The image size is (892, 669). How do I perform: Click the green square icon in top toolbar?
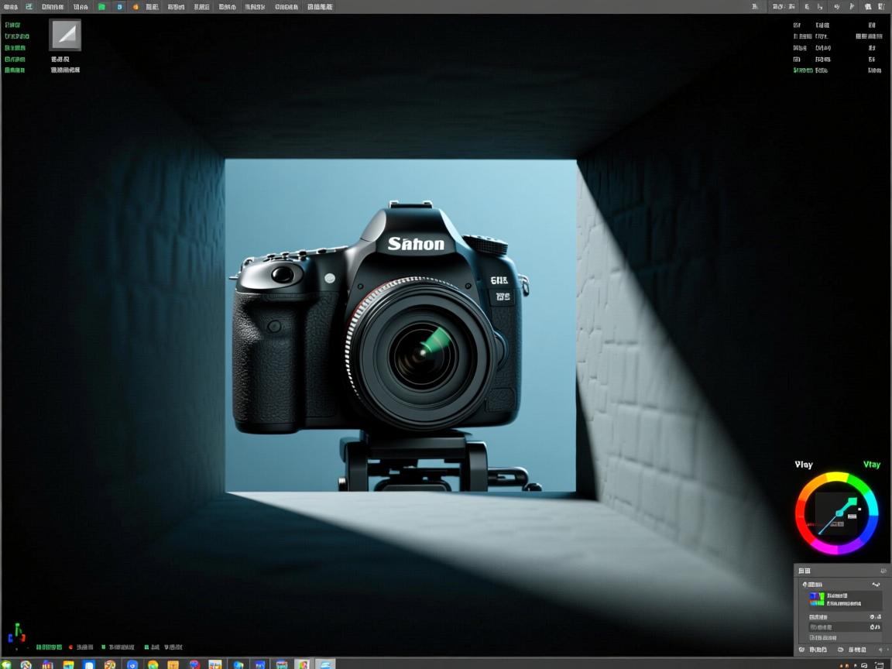tap(101, 7)
